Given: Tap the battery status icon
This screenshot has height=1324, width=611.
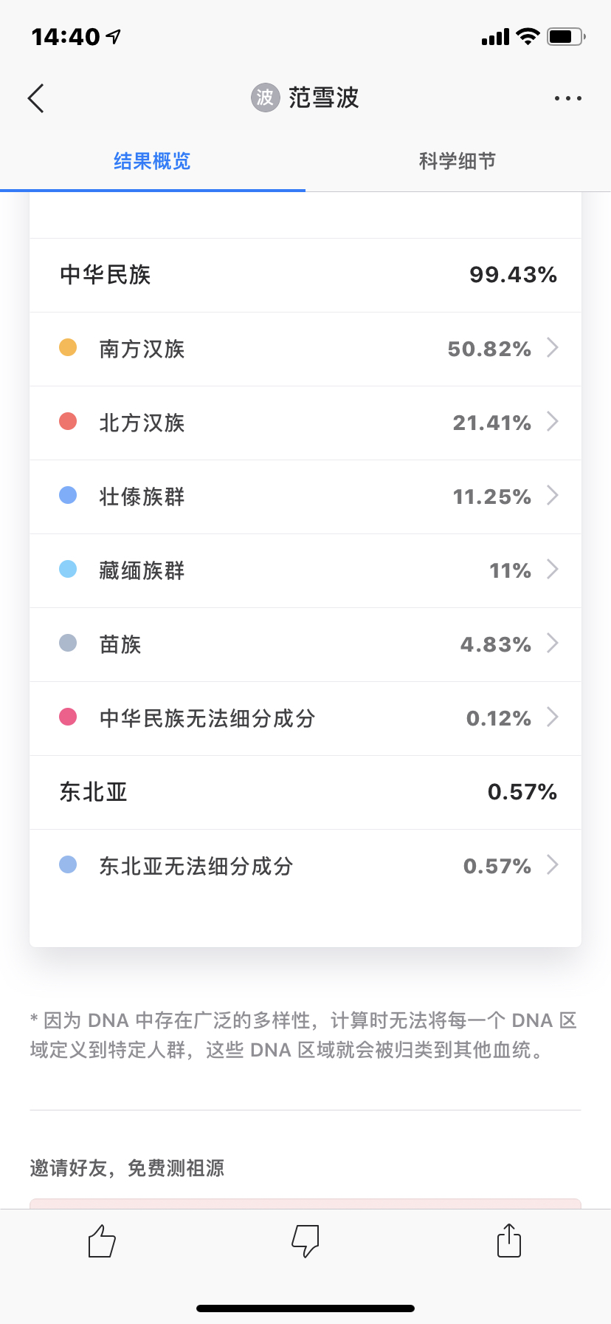Looking at the screenshot, I should [x=565, y=36].
